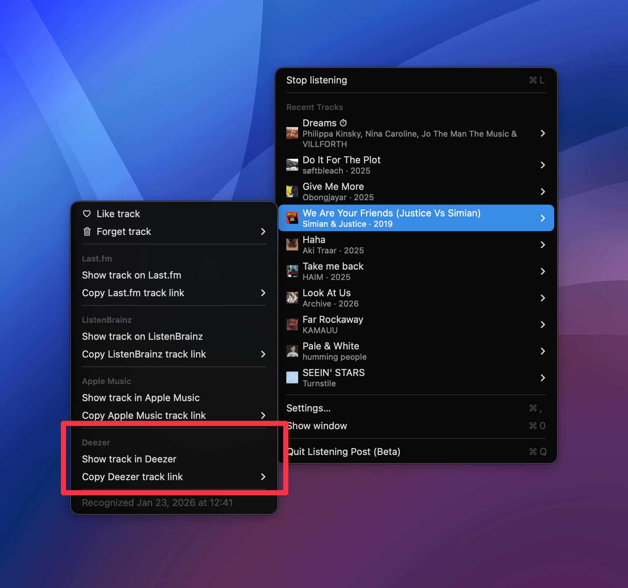Click the trash icon beside Forget track

pos(87,232)
